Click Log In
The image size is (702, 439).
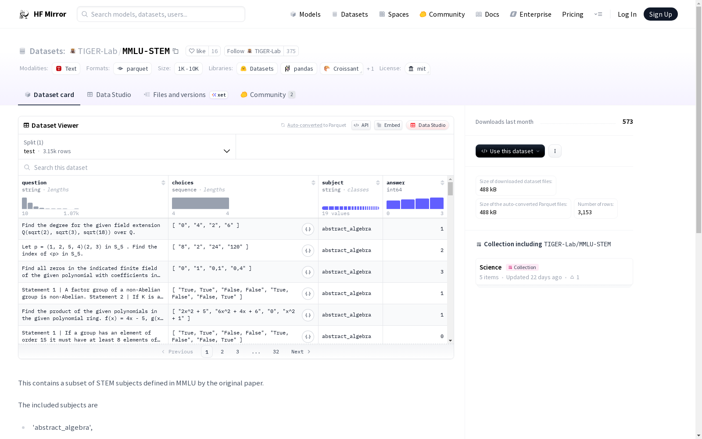(627, 14)
